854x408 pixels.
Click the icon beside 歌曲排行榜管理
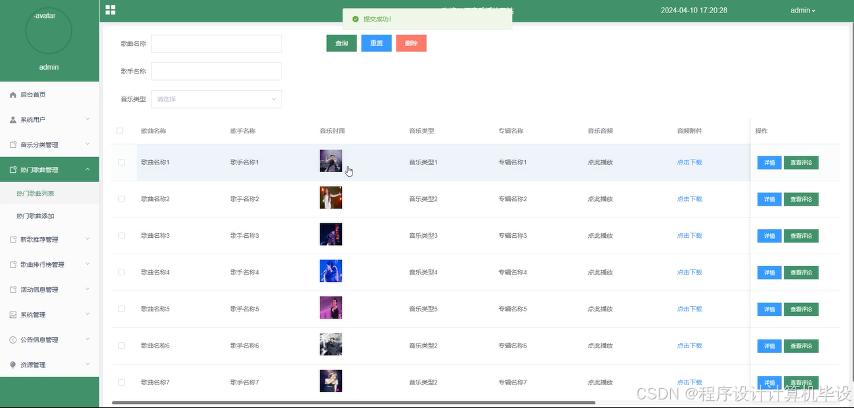(13, 264)
